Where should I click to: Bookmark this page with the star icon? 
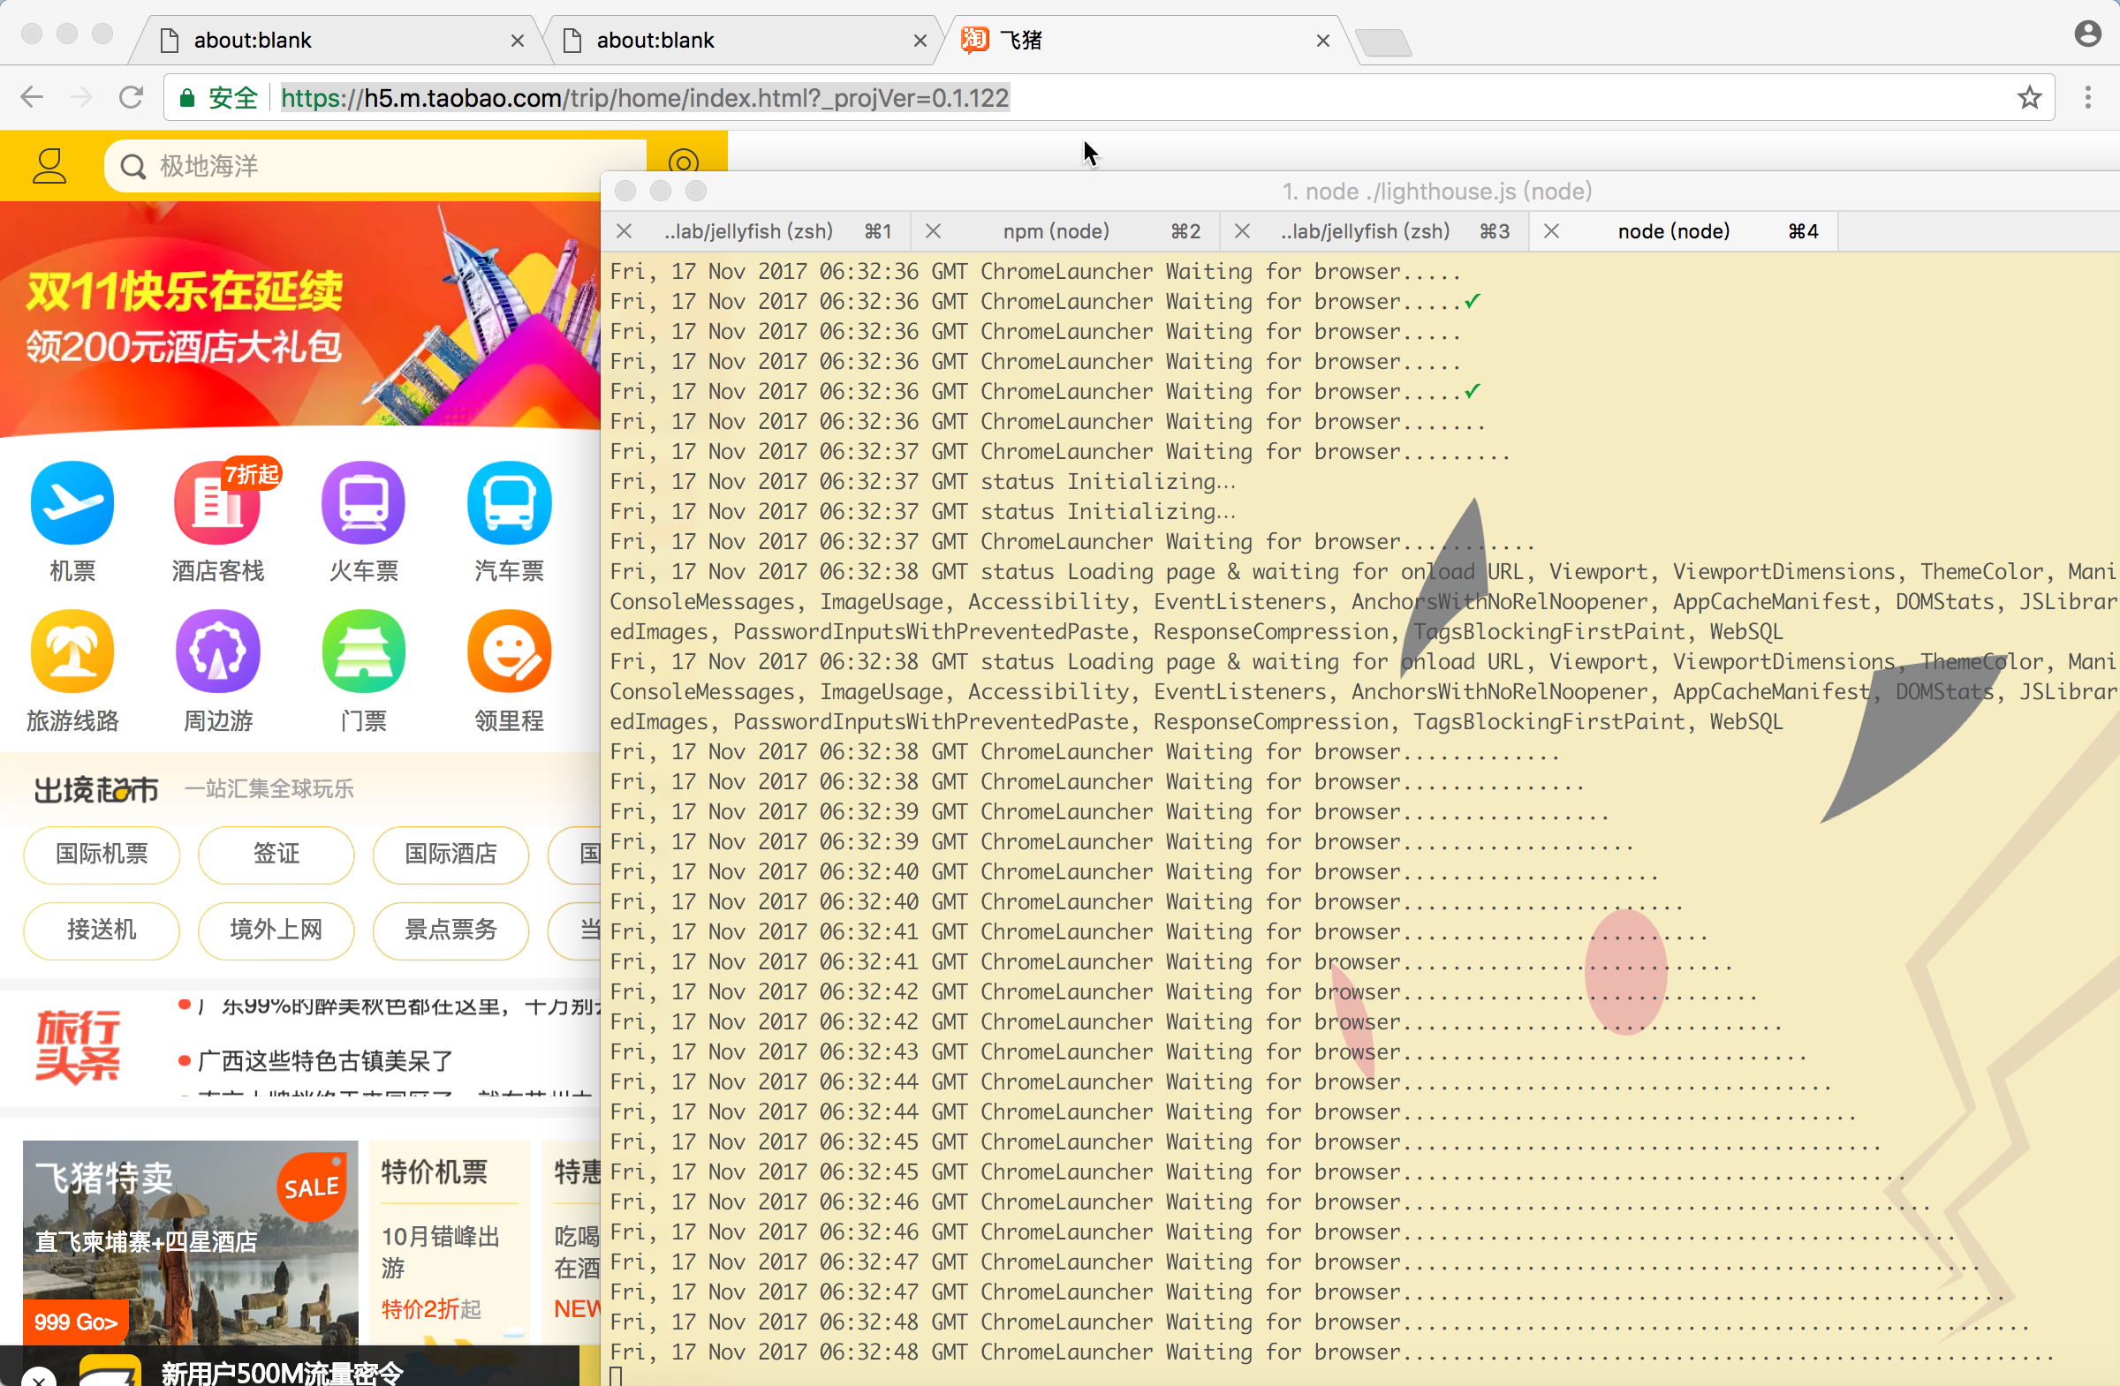click(2030, 97)
